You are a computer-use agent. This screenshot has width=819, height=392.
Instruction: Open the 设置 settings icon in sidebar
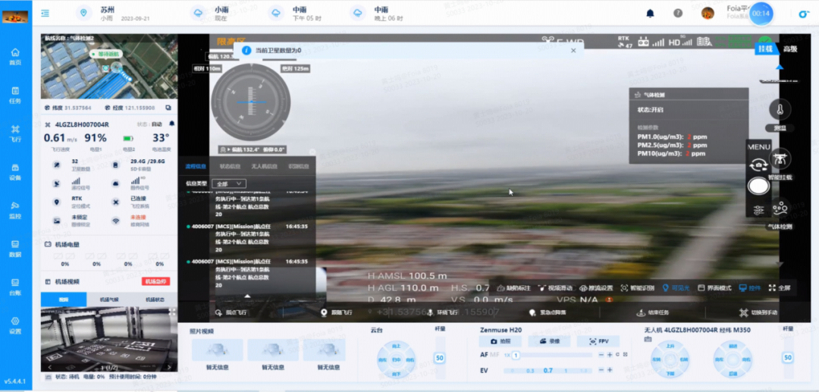click(15, 325)
